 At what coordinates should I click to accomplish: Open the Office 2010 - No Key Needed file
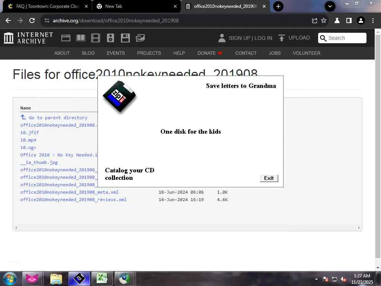pos(58,155)
